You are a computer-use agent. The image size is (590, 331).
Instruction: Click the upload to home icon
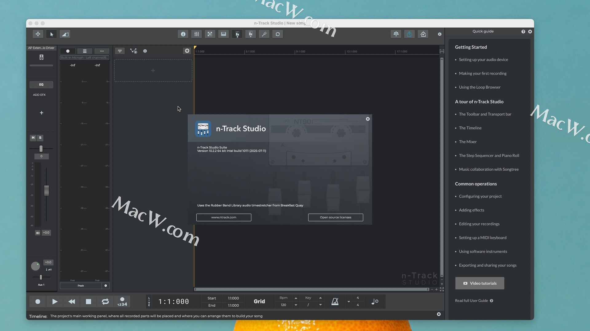(x=423, y=34)
